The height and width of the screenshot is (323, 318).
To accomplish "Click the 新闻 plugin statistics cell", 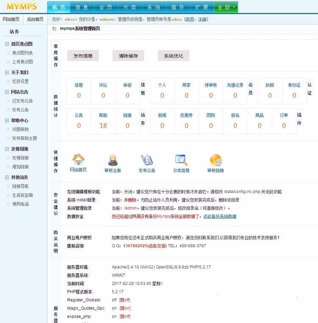I will tap(162, 121).
